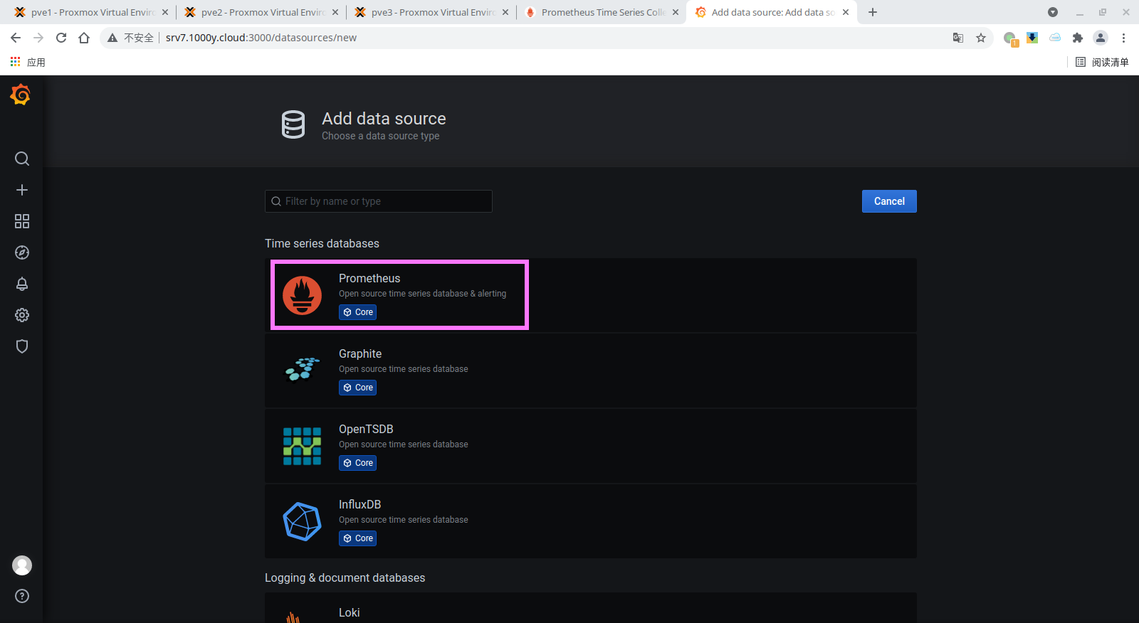Open the browser extensions puzzle icon
The width and height of the screenshot is (1139, 623).
click(1077, 38)
